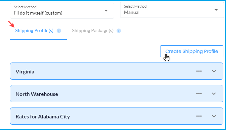Select the Virginia shipping profile row
Image resolution: width=226 pixels, height=130 pixels.
point(116,71)
